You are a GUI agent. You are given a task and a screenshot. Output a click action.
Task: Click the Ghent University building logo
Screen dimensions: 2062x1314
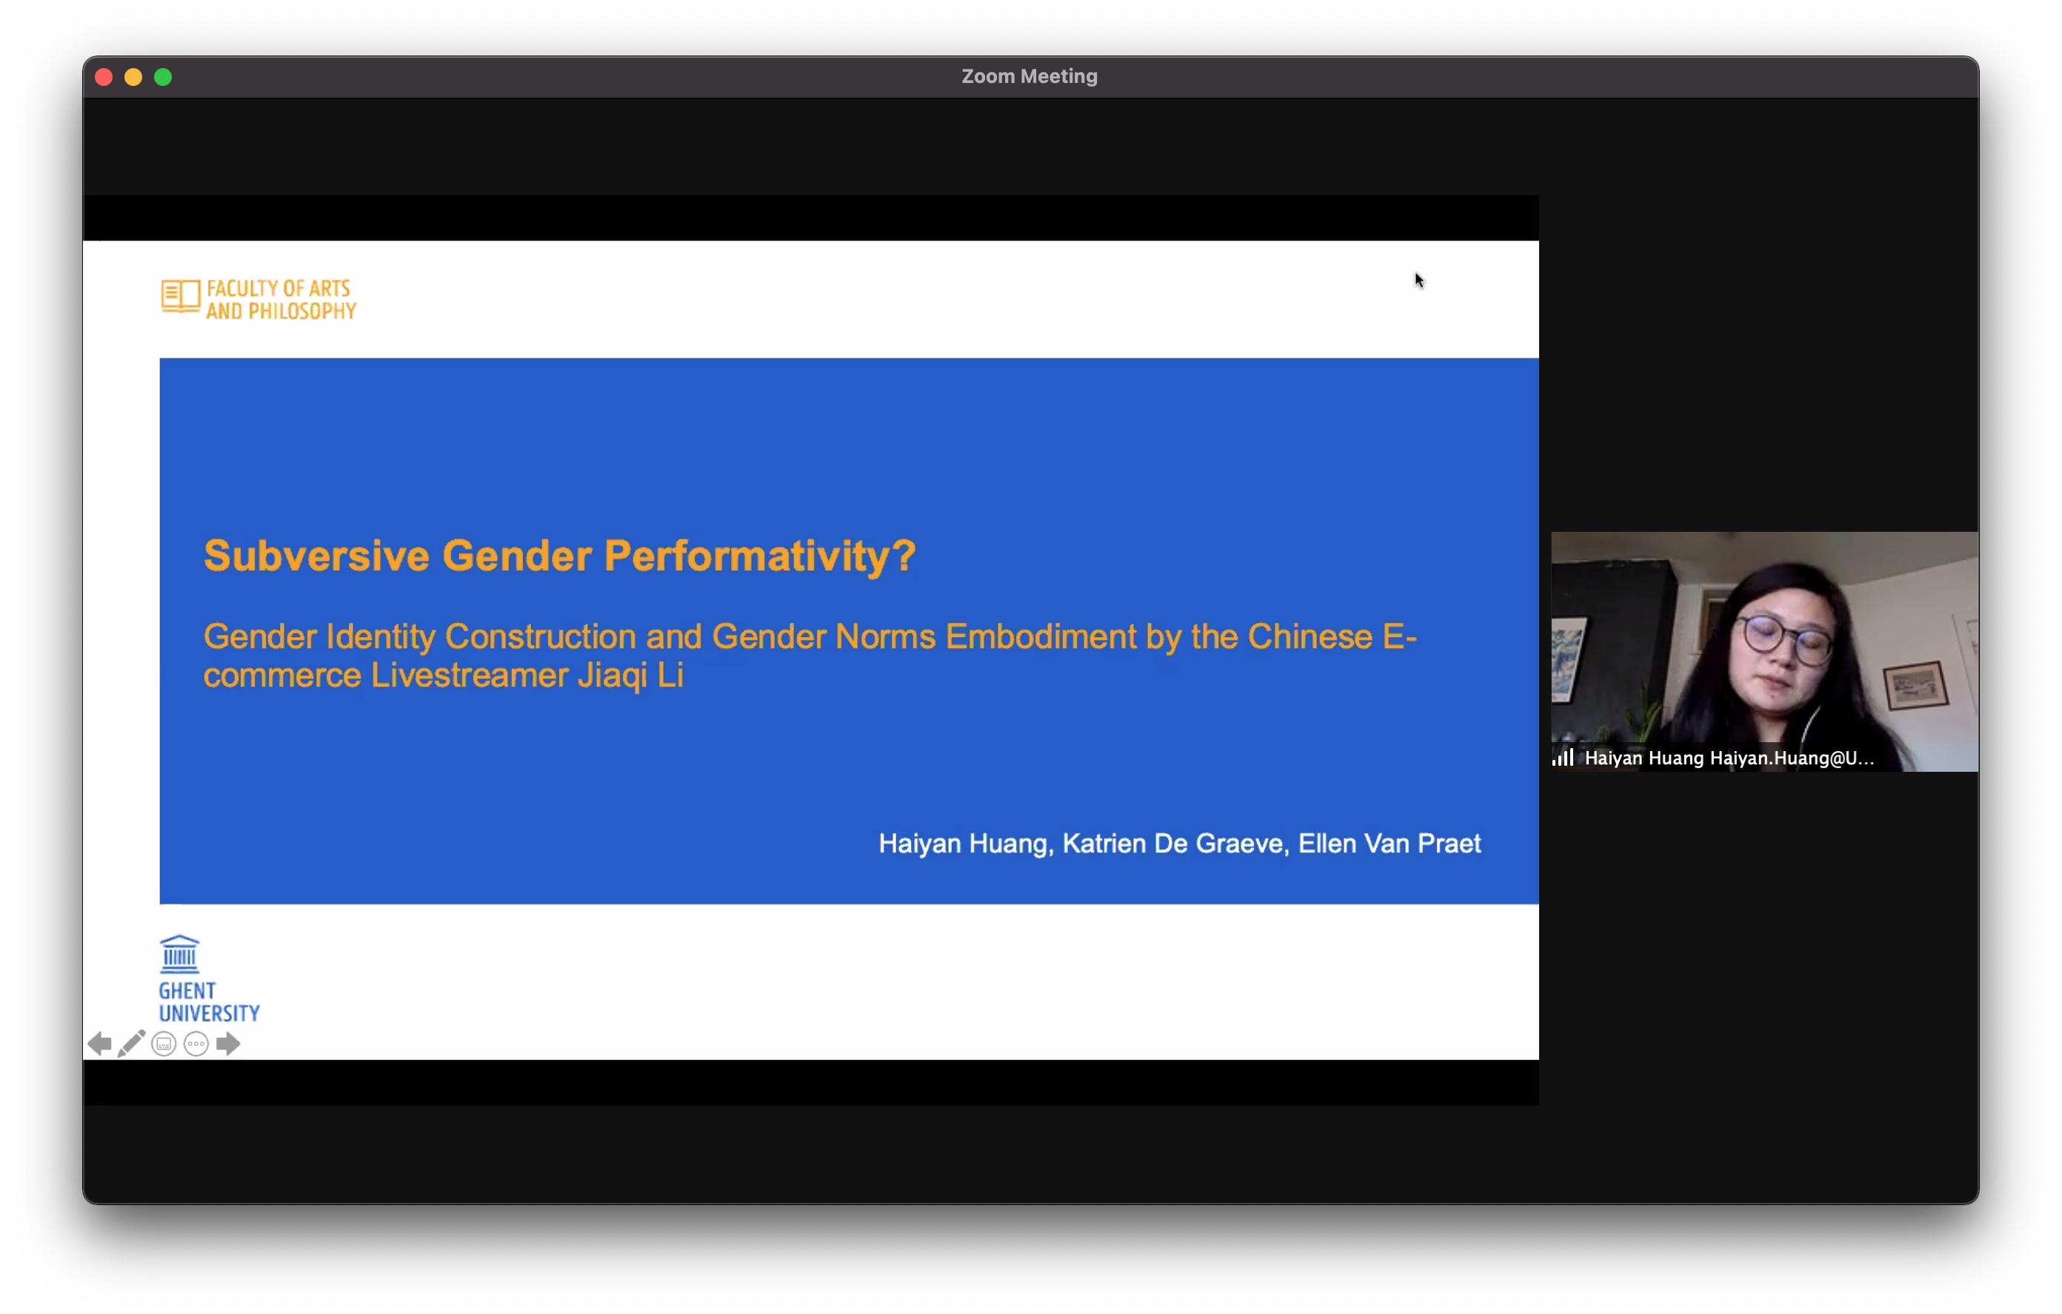(180, 954)
